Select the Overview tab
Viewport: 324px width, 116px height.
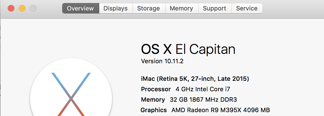click(x=80, y=8)
